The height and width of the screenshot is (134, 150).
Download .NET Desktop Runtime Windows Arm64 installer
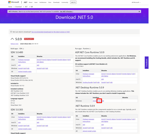click(95, 101)
